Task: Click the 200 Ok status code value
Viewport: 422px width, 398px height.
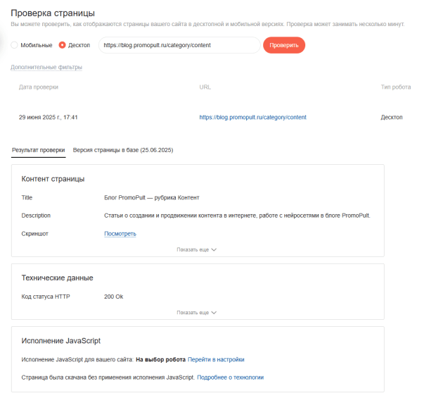Action: (x=113, y=297)
